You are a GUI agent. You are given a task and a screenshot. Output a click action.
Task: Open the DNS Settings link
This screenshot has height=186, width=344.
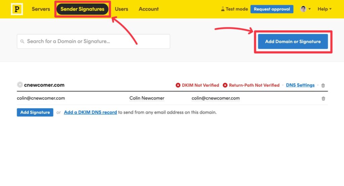pyautogui.click(x=300, y=85)
